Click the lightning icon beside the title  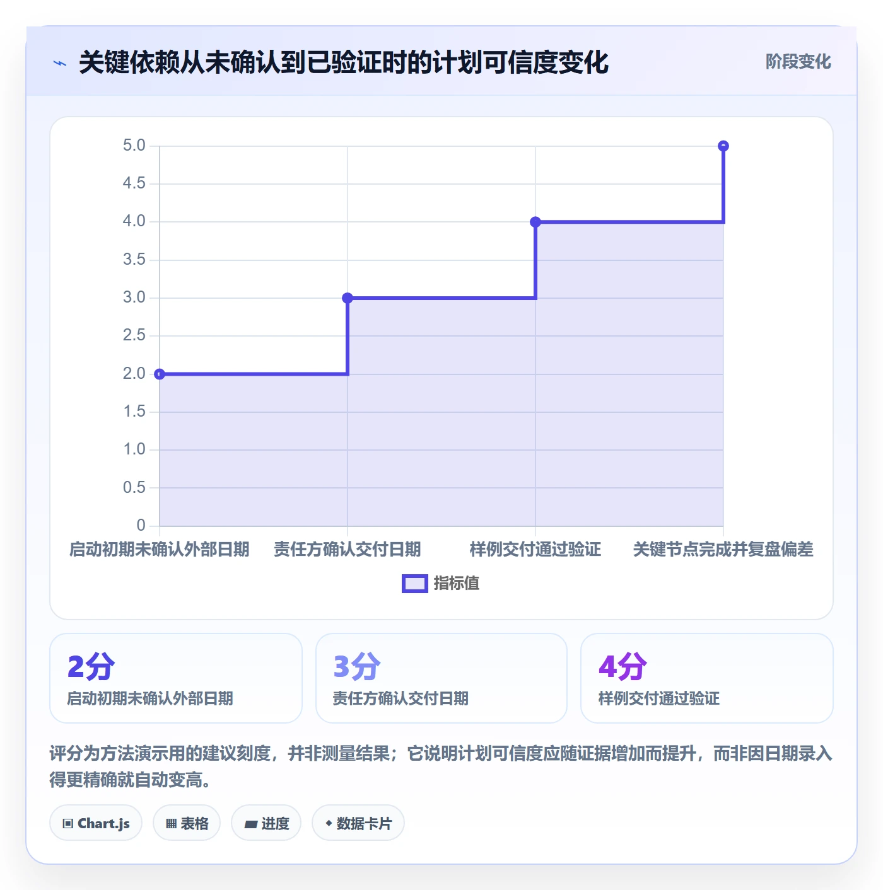[x=60, y=63]
